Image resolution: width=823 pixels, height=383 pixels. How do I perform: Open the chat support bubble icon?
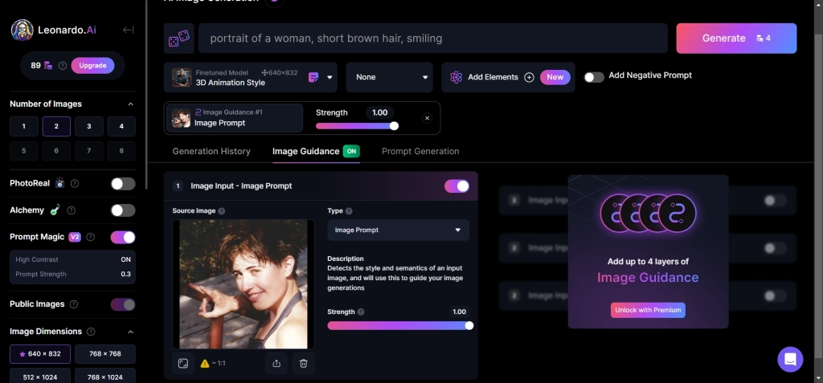[790, 360]
